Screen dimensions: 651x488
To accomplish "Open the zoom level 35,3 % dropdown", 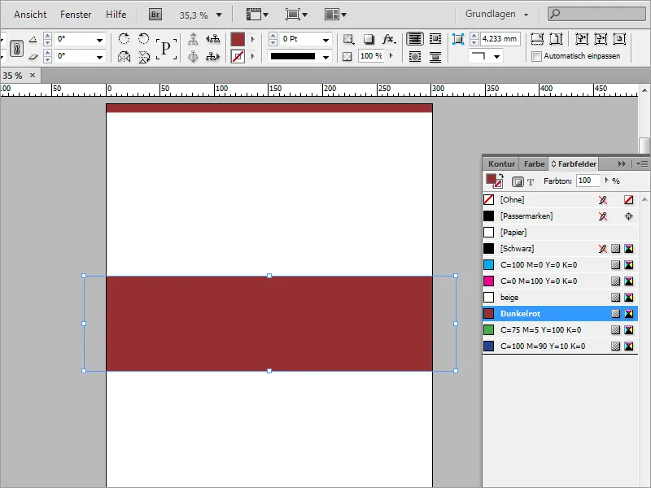I will point(219,15).
